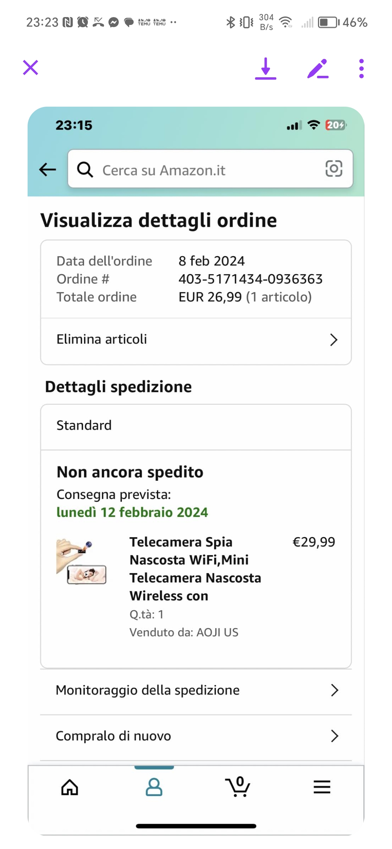Tap the back arrow beside search

tap(48, 169)
